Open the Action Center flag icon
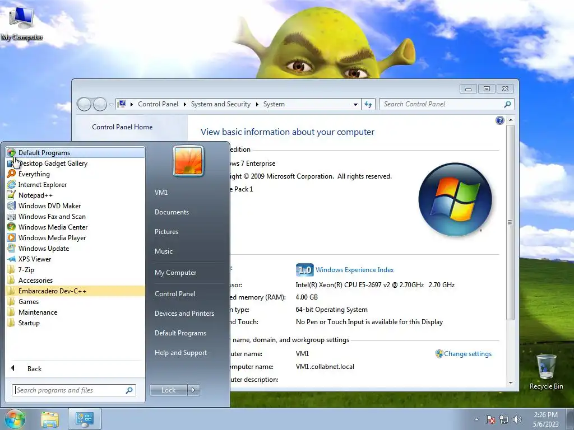Image resolution: width=574 pixels, height=430 pixels. pyautogui.click(x=490, y=419)
